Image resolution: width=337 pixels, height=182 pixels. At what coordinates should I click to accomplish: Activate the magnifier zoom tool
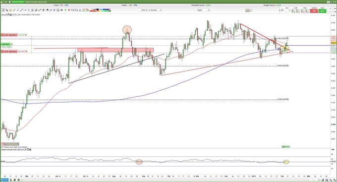pyautogui.click(x=6, y=10)
